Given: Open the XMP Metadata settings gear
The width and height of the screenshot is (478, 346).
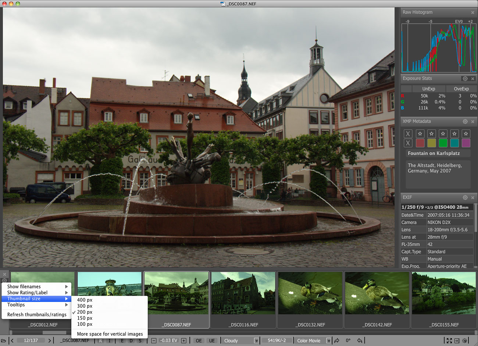Looking at the screenshot, I should coord(465,122).
